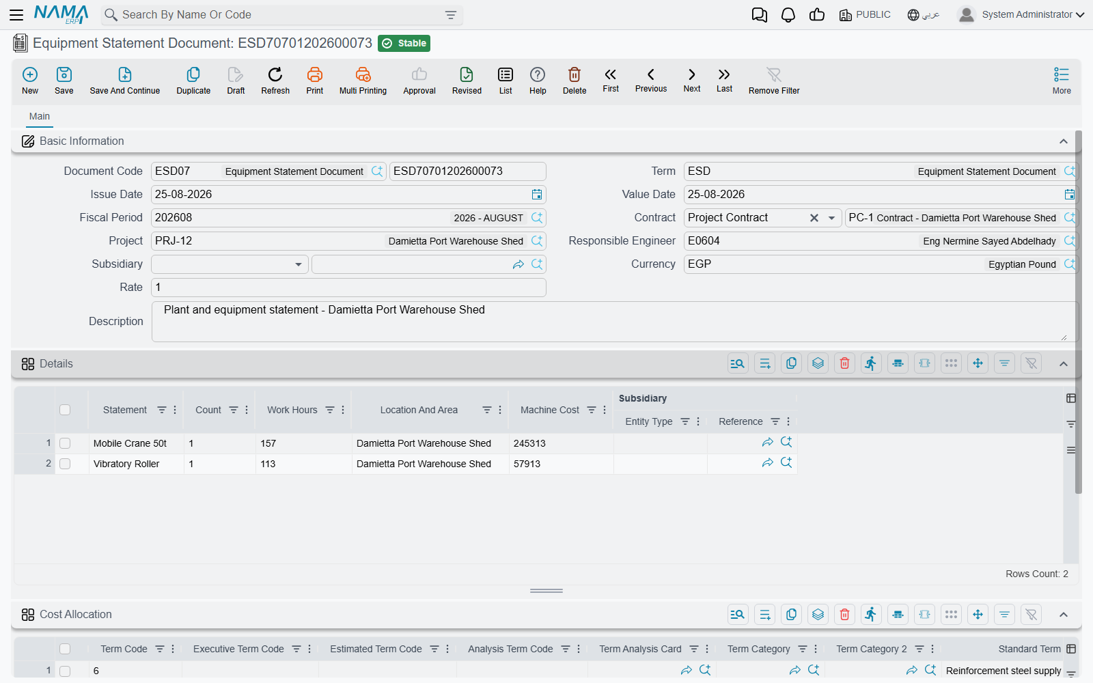Viewport: 1093px width, 683px height.
Task: Click Machine Cost cell 245313
Action: coord(561,443)
